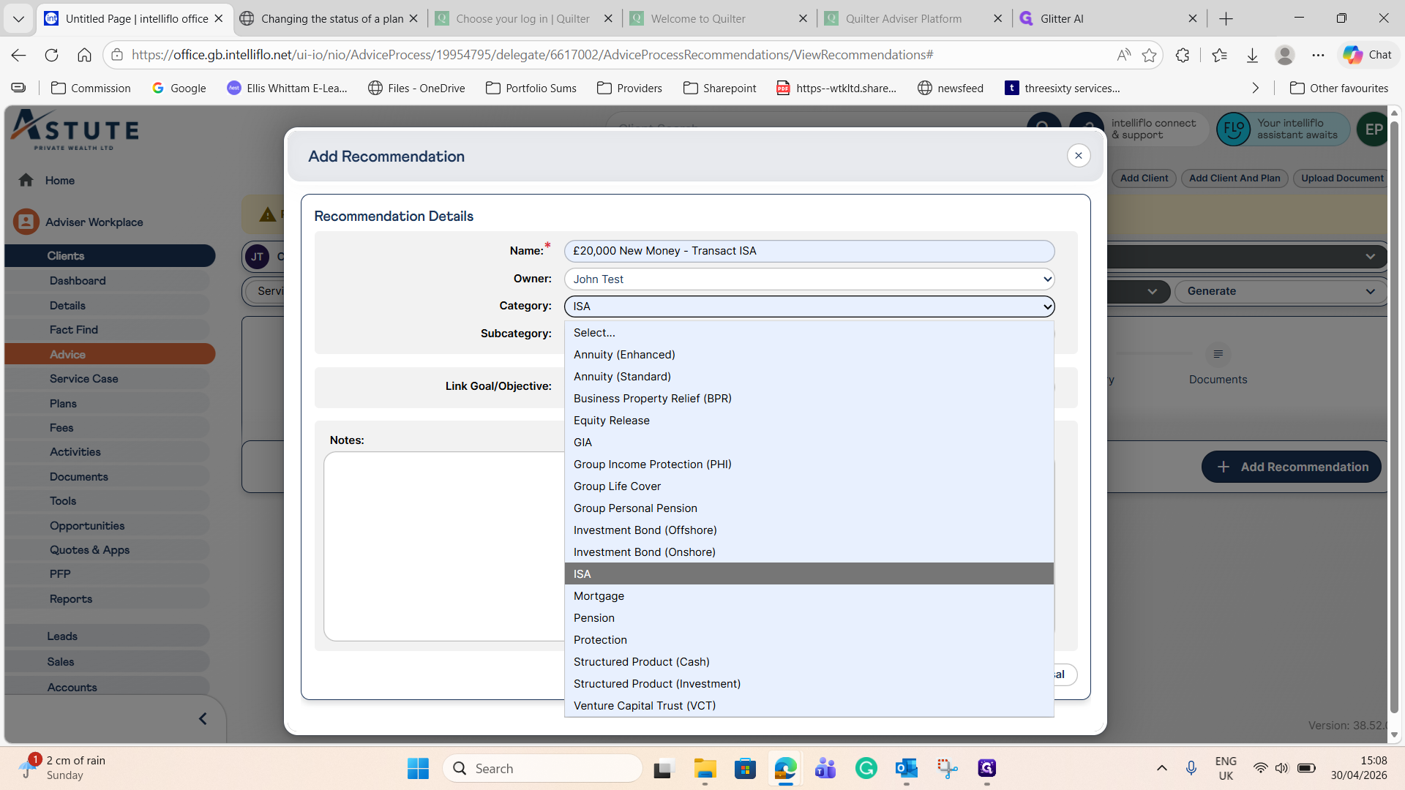The image size is (1405, 790).
Task: Open intelliflo connect & support
Action: (1153, 129)
